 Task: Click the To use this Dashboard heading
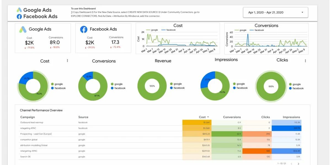(83, 9)
